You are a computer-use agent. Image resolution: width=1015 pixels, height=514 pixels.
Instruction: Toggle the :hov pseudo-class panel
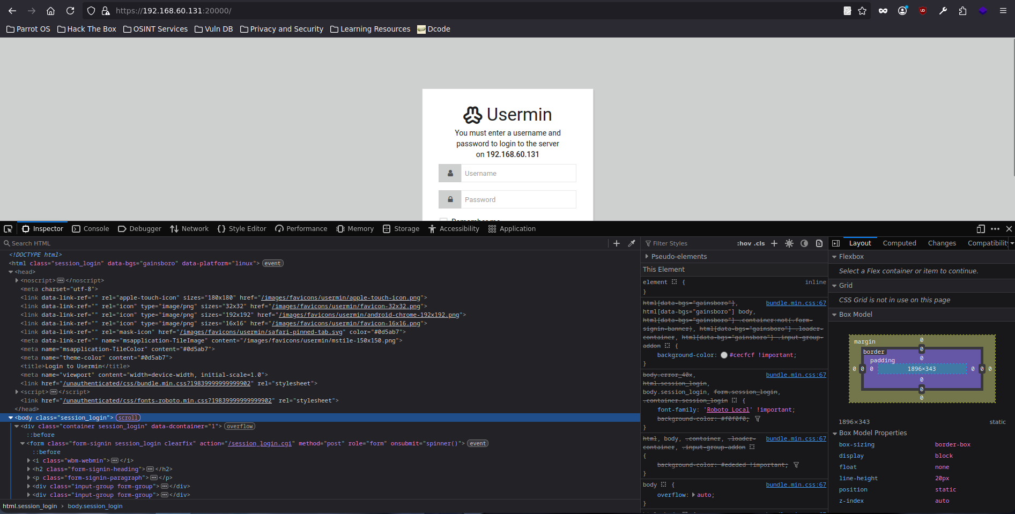744,243
